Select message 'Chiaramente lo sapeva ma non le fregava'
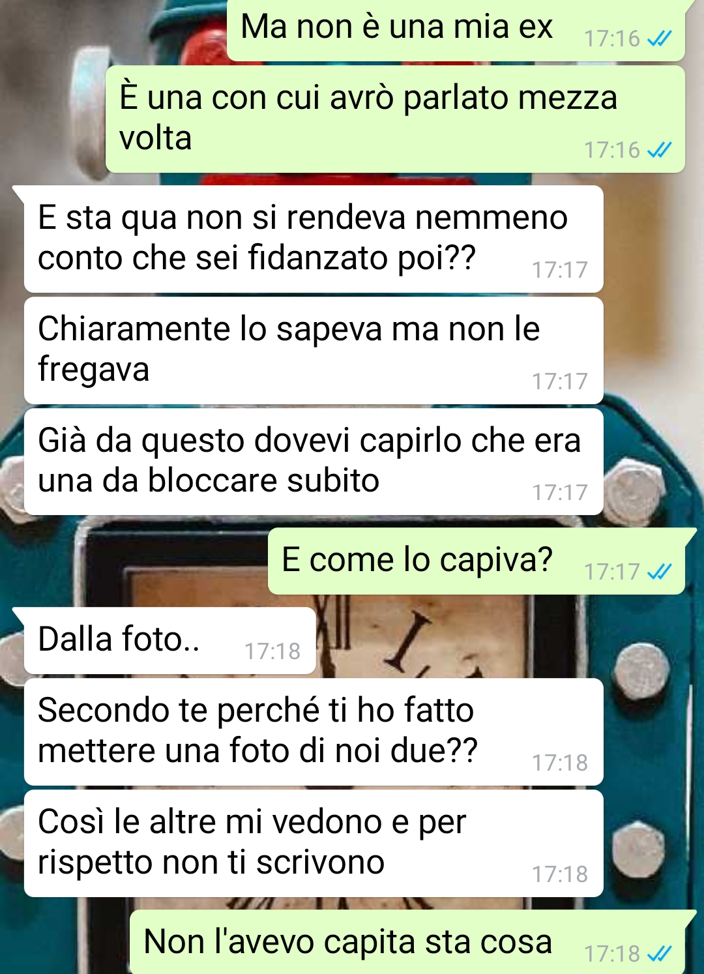The height and width of the screenshot is (974, 704). 314,350
